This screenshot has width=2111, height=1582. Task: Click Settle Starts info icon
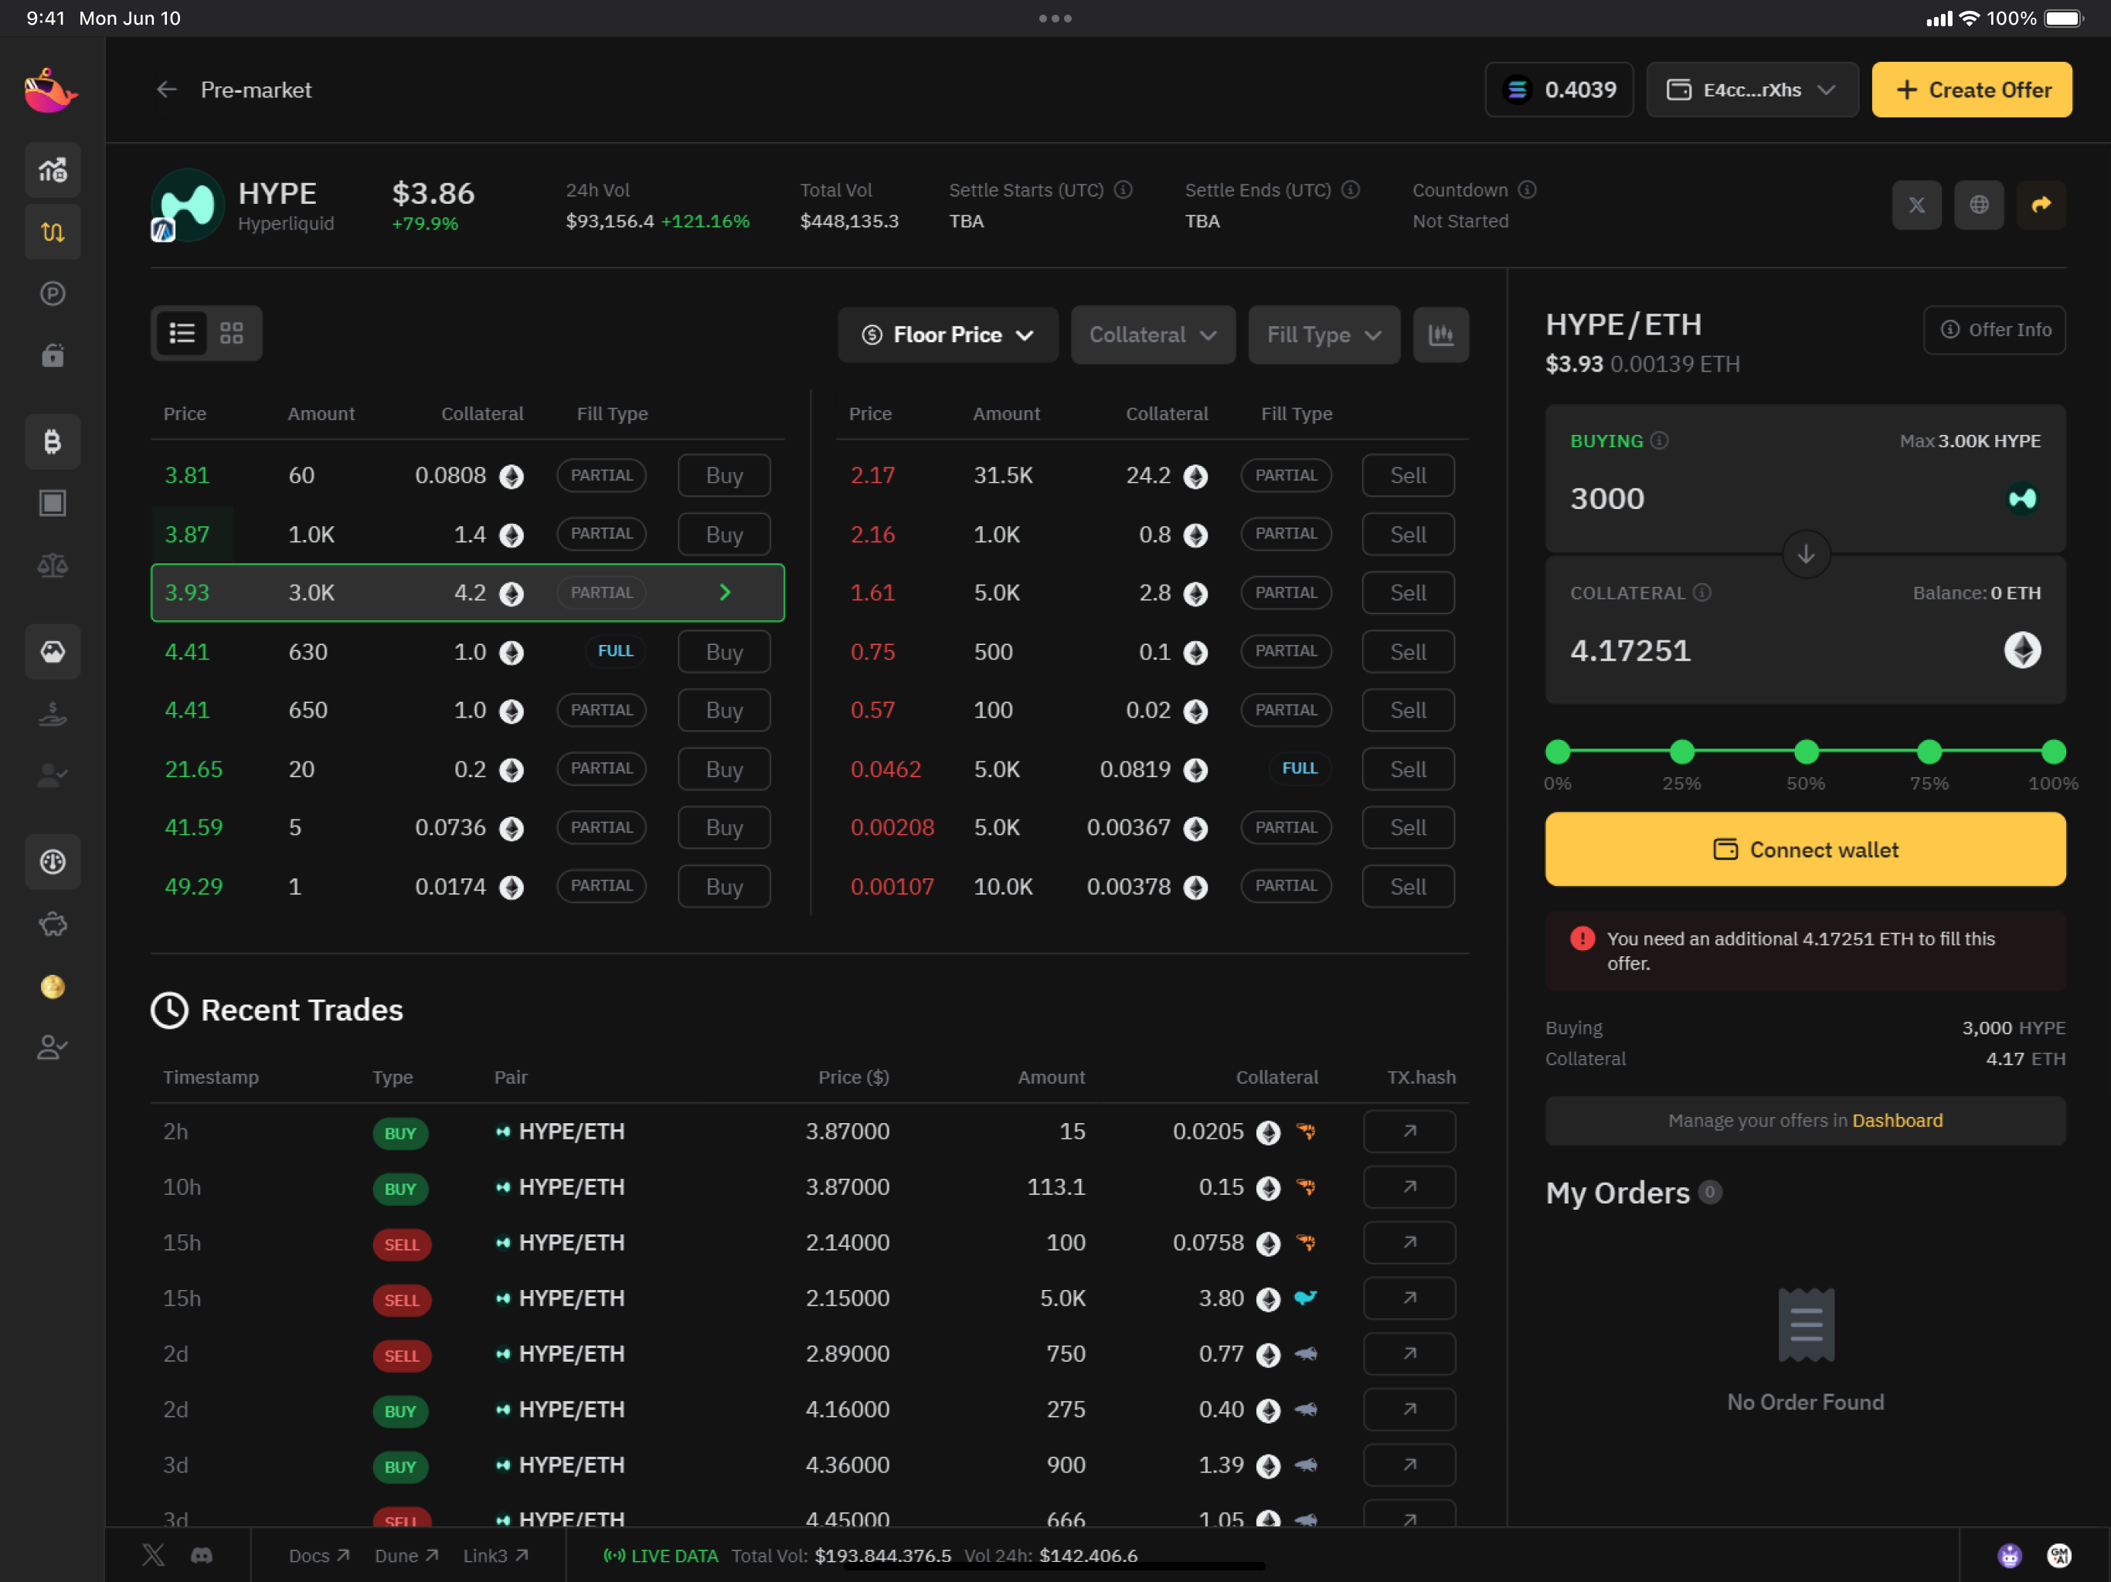pos(1123,190)
